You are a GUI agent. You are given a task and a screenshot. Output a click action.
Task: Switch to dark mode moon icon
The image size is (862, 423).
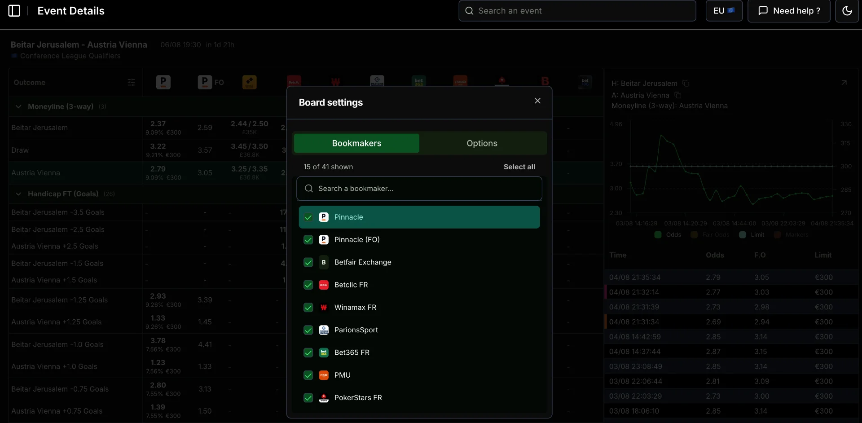(x=847, y=11)
